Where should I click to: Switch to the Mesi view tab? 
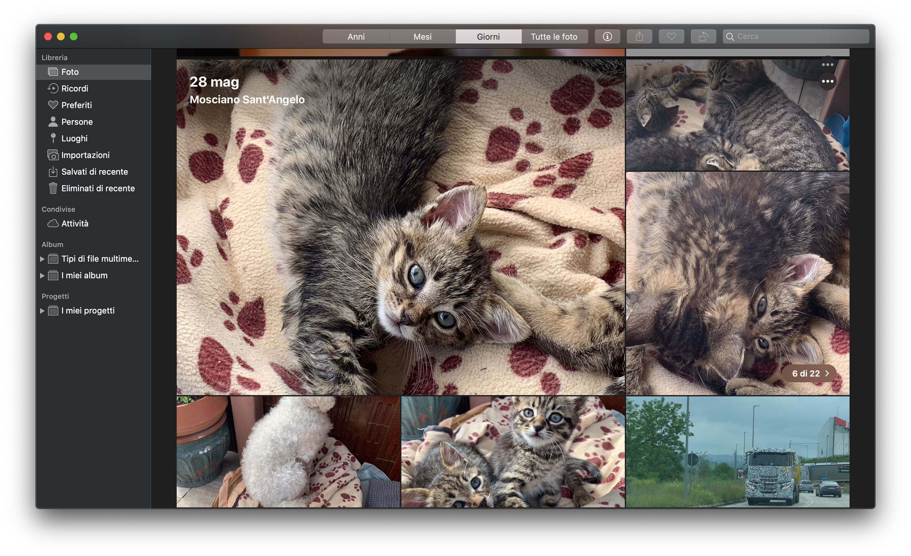(x=422, y=36)
